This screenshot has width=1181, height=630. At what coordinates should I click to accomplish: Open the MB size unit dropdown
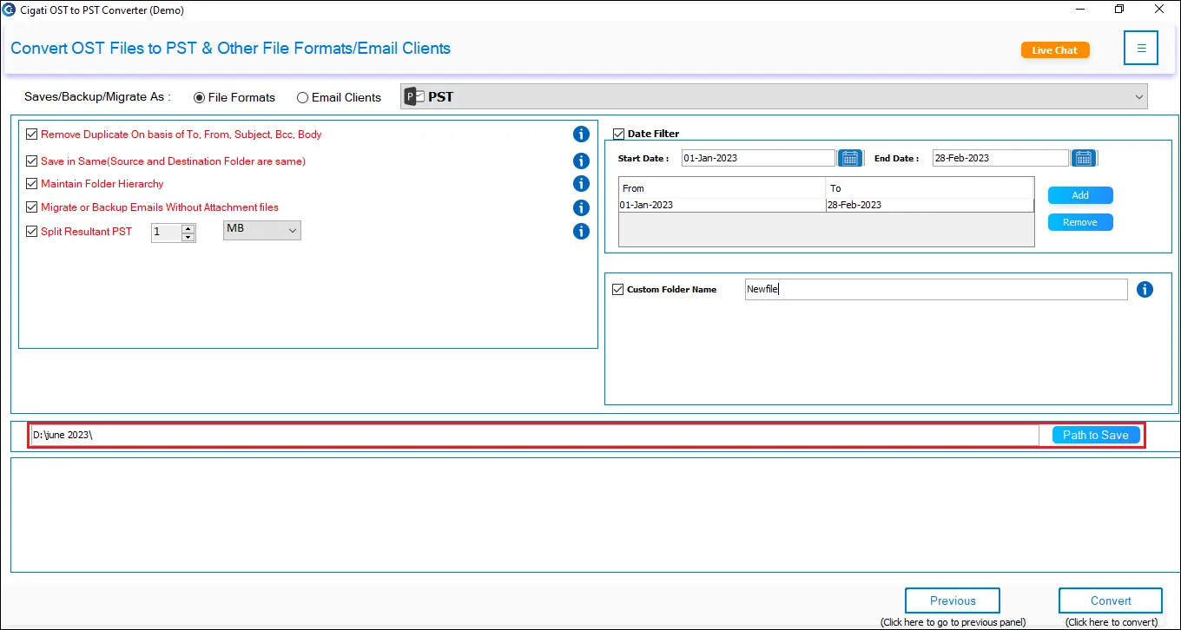click(262, 230)
